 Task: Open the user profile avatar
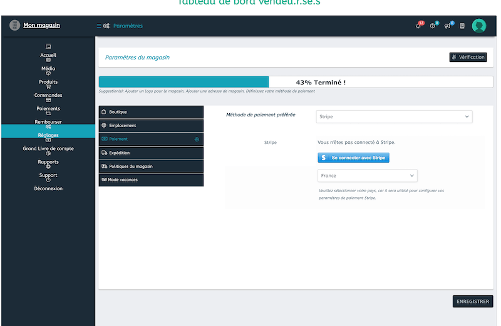coord(479,26)
